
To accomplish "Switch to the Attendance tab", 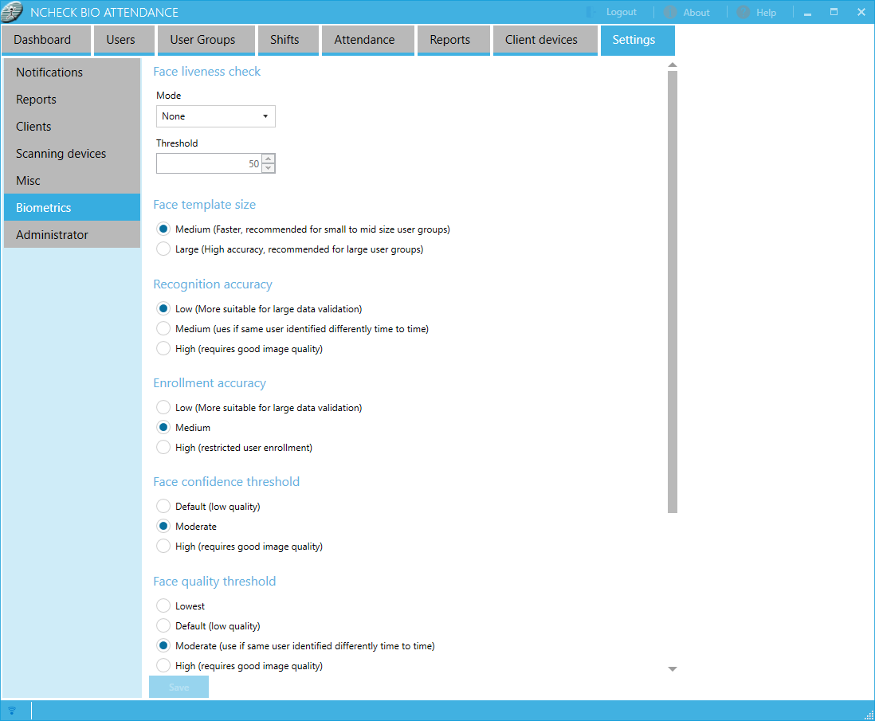I will click(364, 40).
